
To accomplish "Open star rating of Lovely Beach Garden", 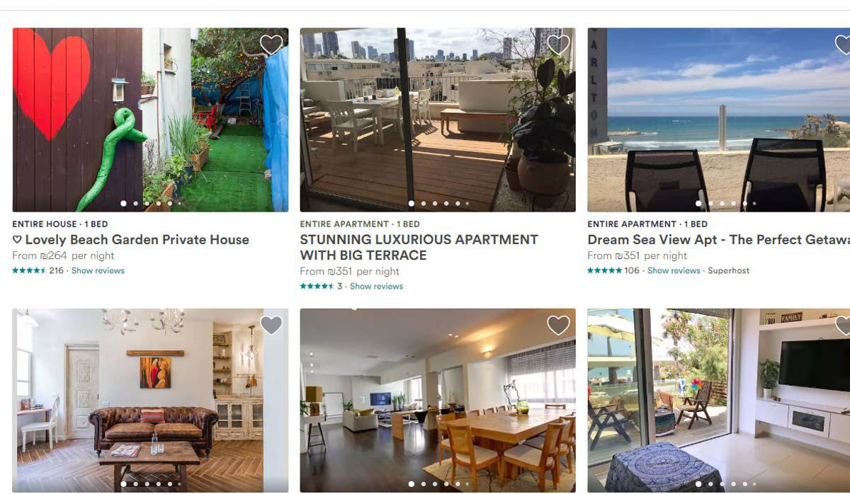I will [29, 271].
